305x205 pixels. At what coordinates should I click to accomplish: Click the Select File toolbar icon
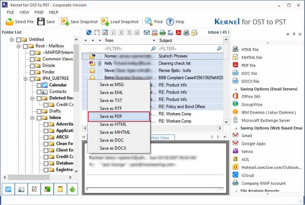coord(9,22)
